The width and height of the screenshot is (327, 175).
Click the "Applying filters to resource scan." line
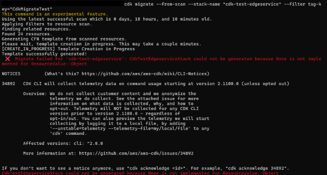coord(47,24)
